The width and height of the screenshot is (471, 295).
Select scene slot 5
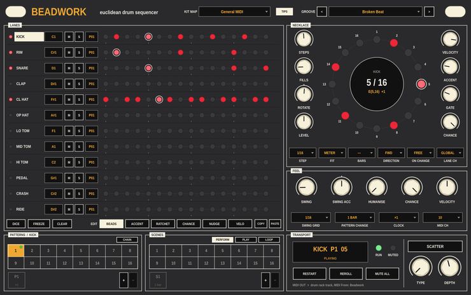(x=222, y=250)
